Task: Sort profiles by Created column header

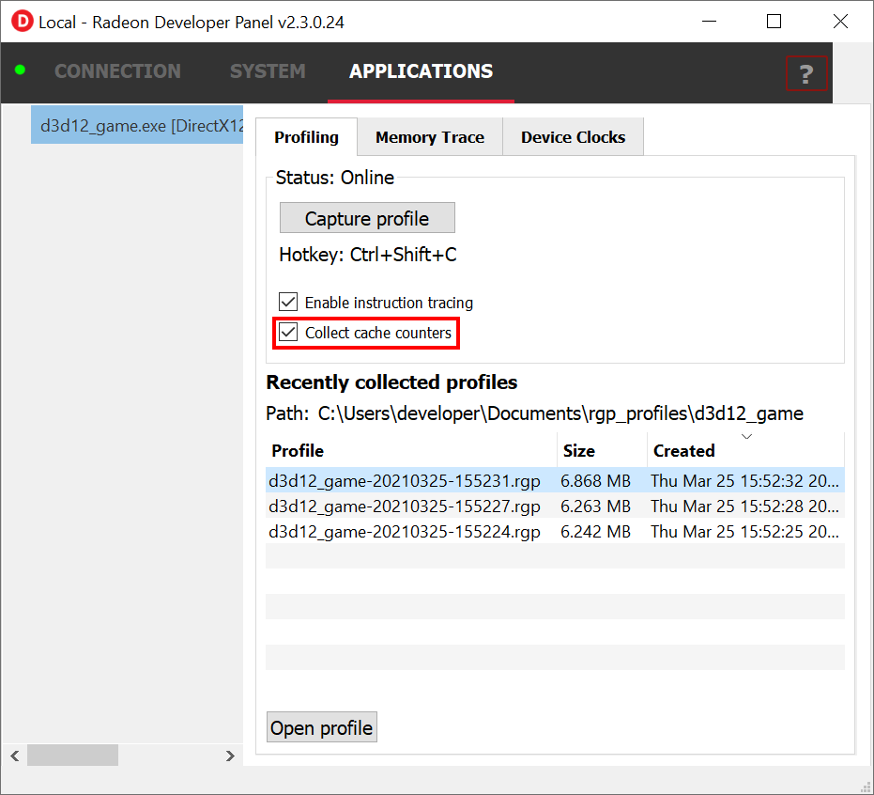Action: tap(684, 451)
